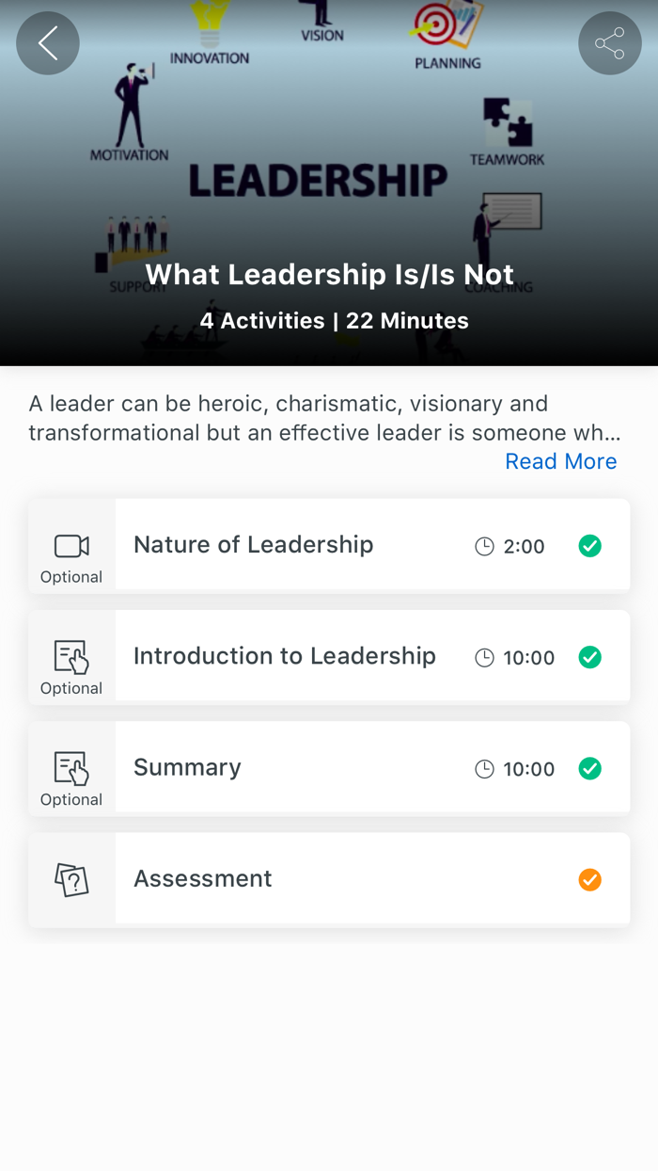The height and width of the screenshot is (1171, 658).
Task: Open the Introduction to Leadership activity
Action: tap(284, 656)
